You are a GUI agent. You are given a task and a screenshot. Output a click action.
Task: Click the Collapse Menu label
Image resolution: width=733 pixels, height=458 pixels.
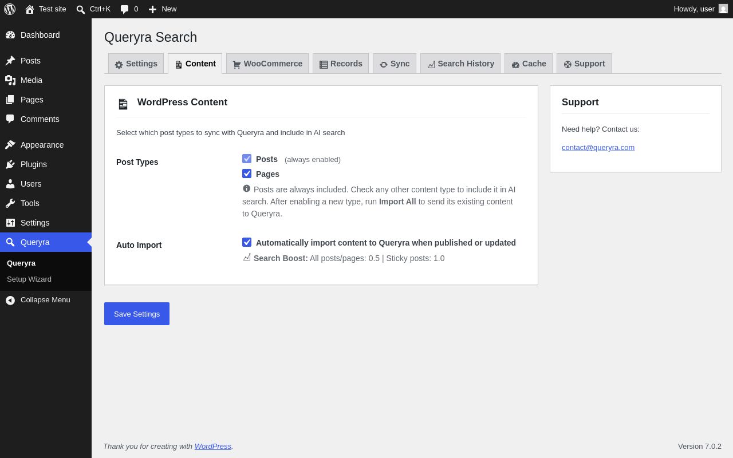click(45, 300)
